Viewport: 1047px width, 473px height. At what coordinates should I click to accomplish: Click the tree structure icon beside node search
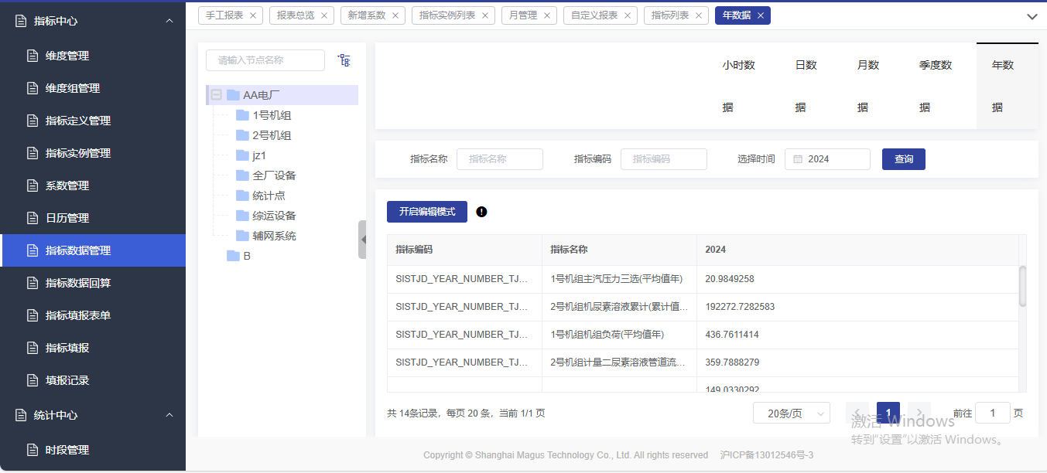tap(344, 60)
